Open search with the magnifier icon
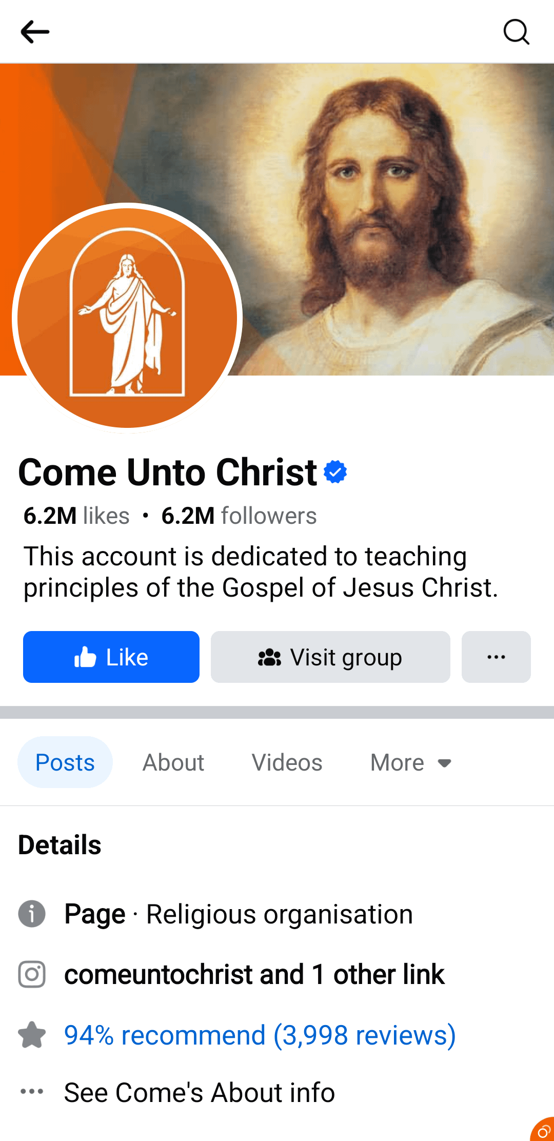The image size is (554, 1141). [x=516, y=32]
